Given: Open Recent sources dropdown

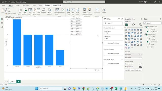Looking at the screenshot, I should (49, 11).
